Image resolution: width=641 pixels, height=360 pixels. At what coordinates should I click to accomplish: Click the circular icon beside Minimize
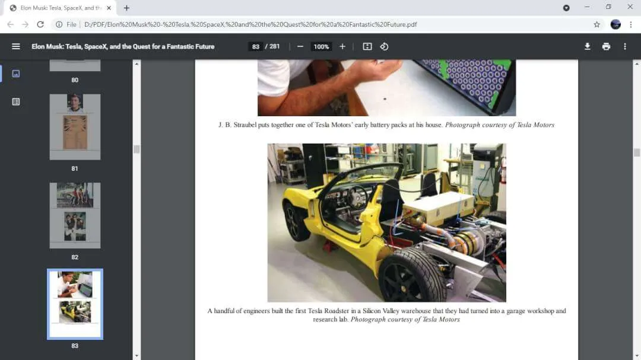[x=566, y=8]
